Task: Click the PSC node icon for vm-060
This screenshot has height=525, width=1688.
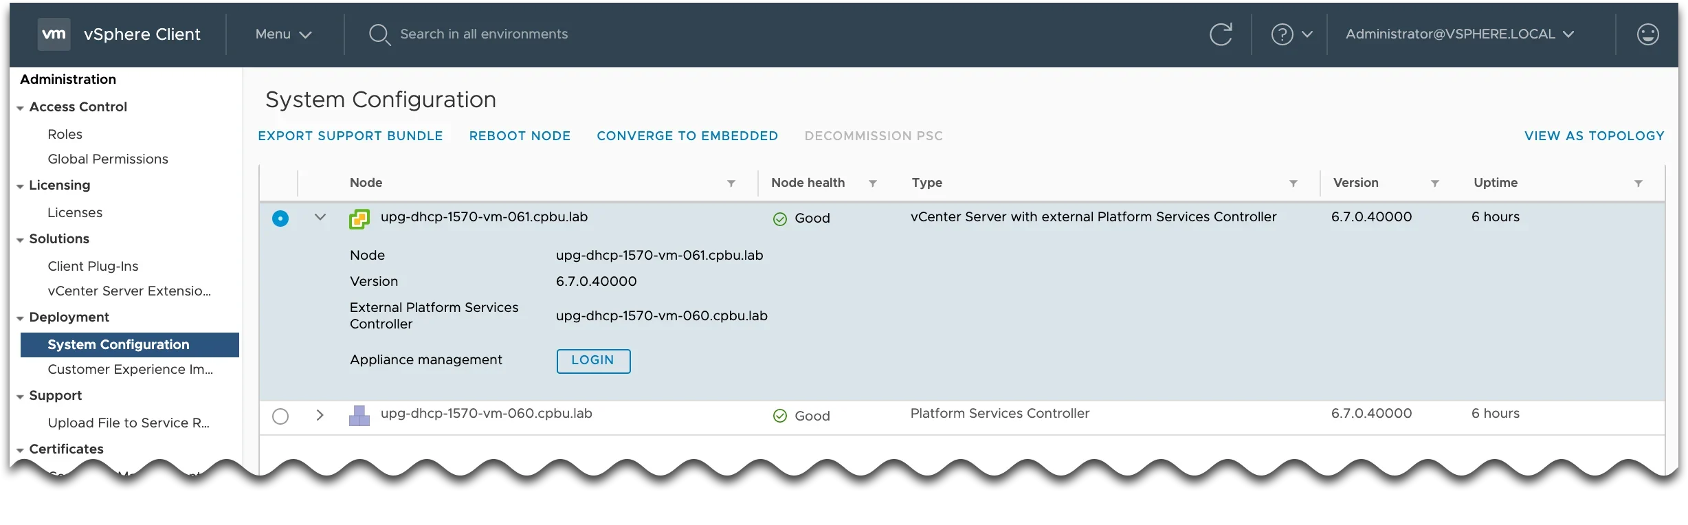Action: tap(359, 415)
